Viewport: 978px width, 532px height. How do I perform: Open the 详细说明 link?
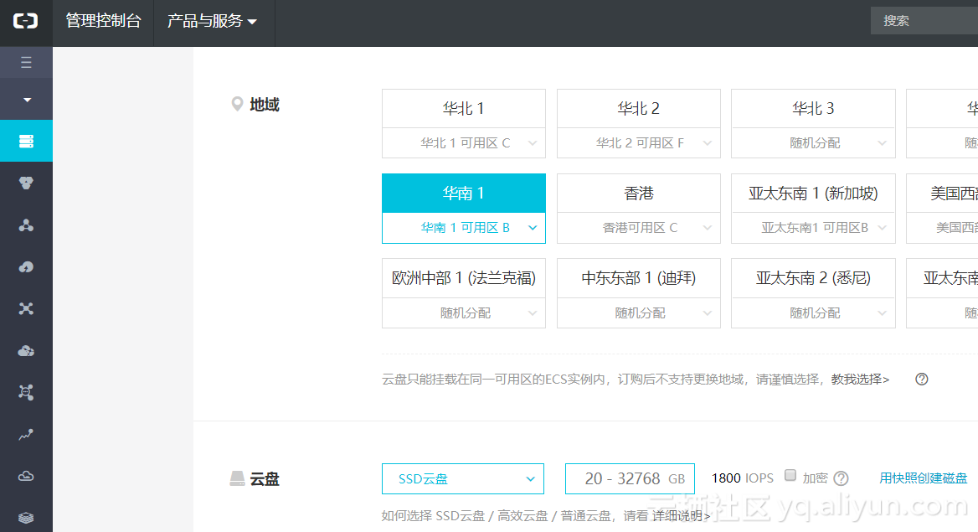pos(681,516)
